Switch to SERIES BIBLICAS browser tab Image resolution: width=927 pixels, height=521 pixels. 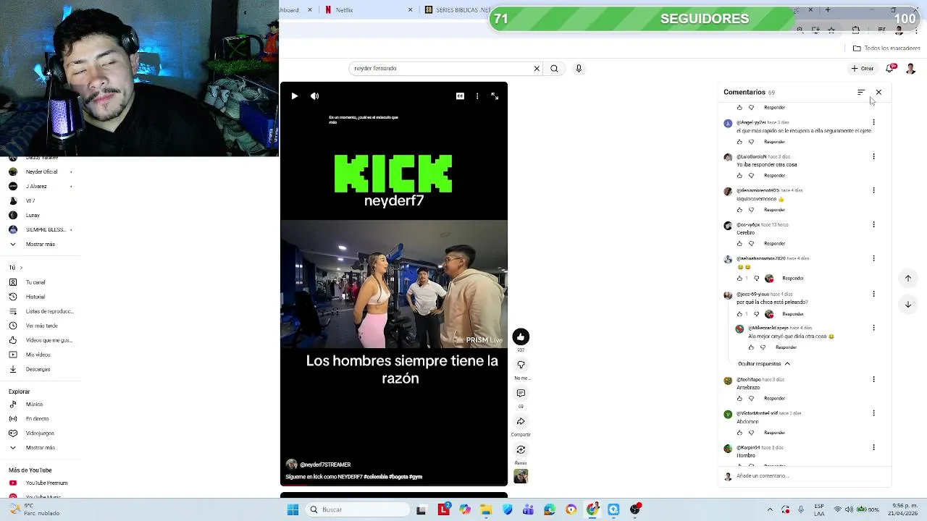456,10
